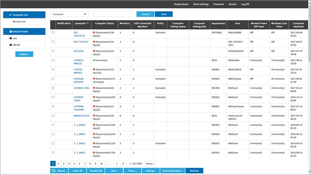Open folder aaa in sidebar
This screenshot has height=175, width=311.
click(x=24, y=38)
